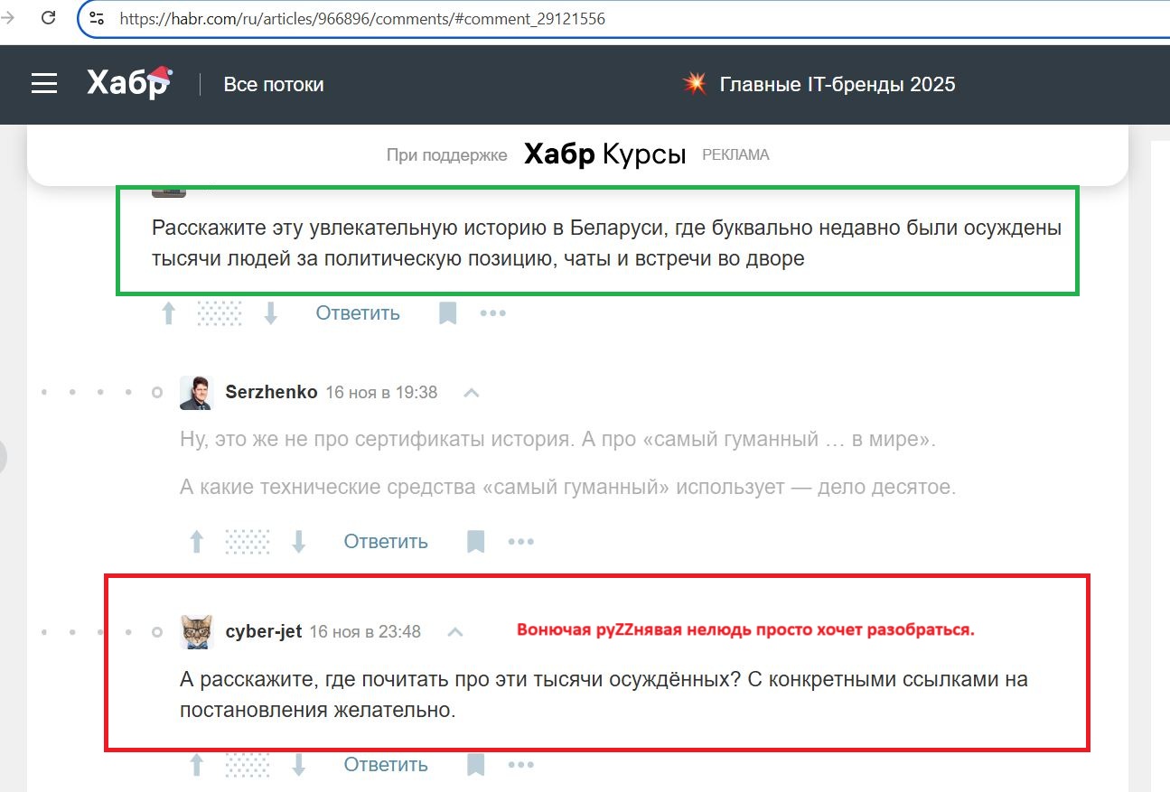Open the hamburger navigation menu
Viewport: 1170px width, 792px height.
pyautogui.click(x=43, y=83)
